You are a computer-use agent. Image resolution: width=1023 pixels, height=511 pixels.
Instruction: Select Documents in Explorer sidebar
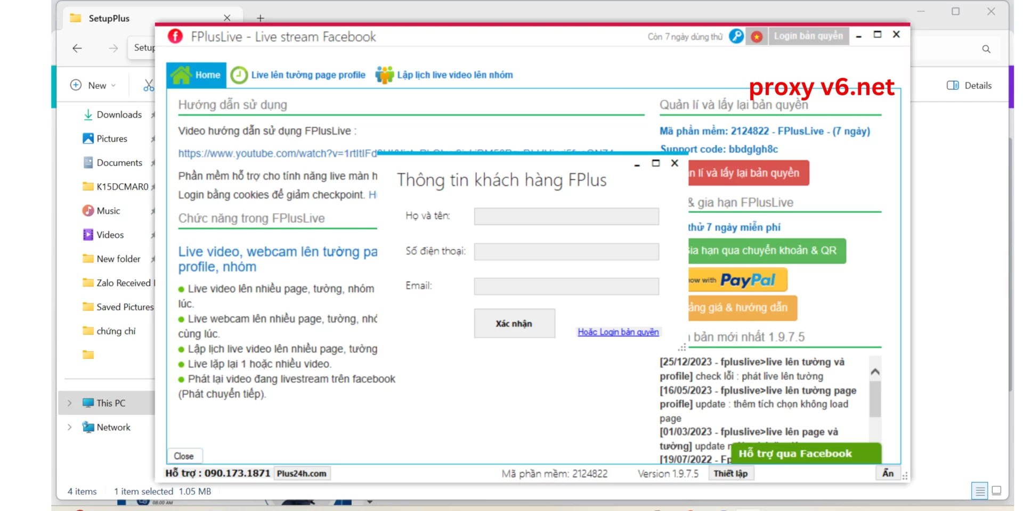click(x=119, y=162)
